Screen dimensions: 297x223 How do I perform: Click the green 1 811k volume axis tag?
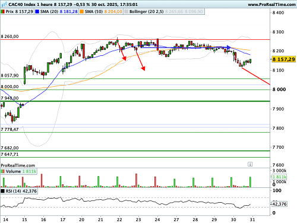279,177
